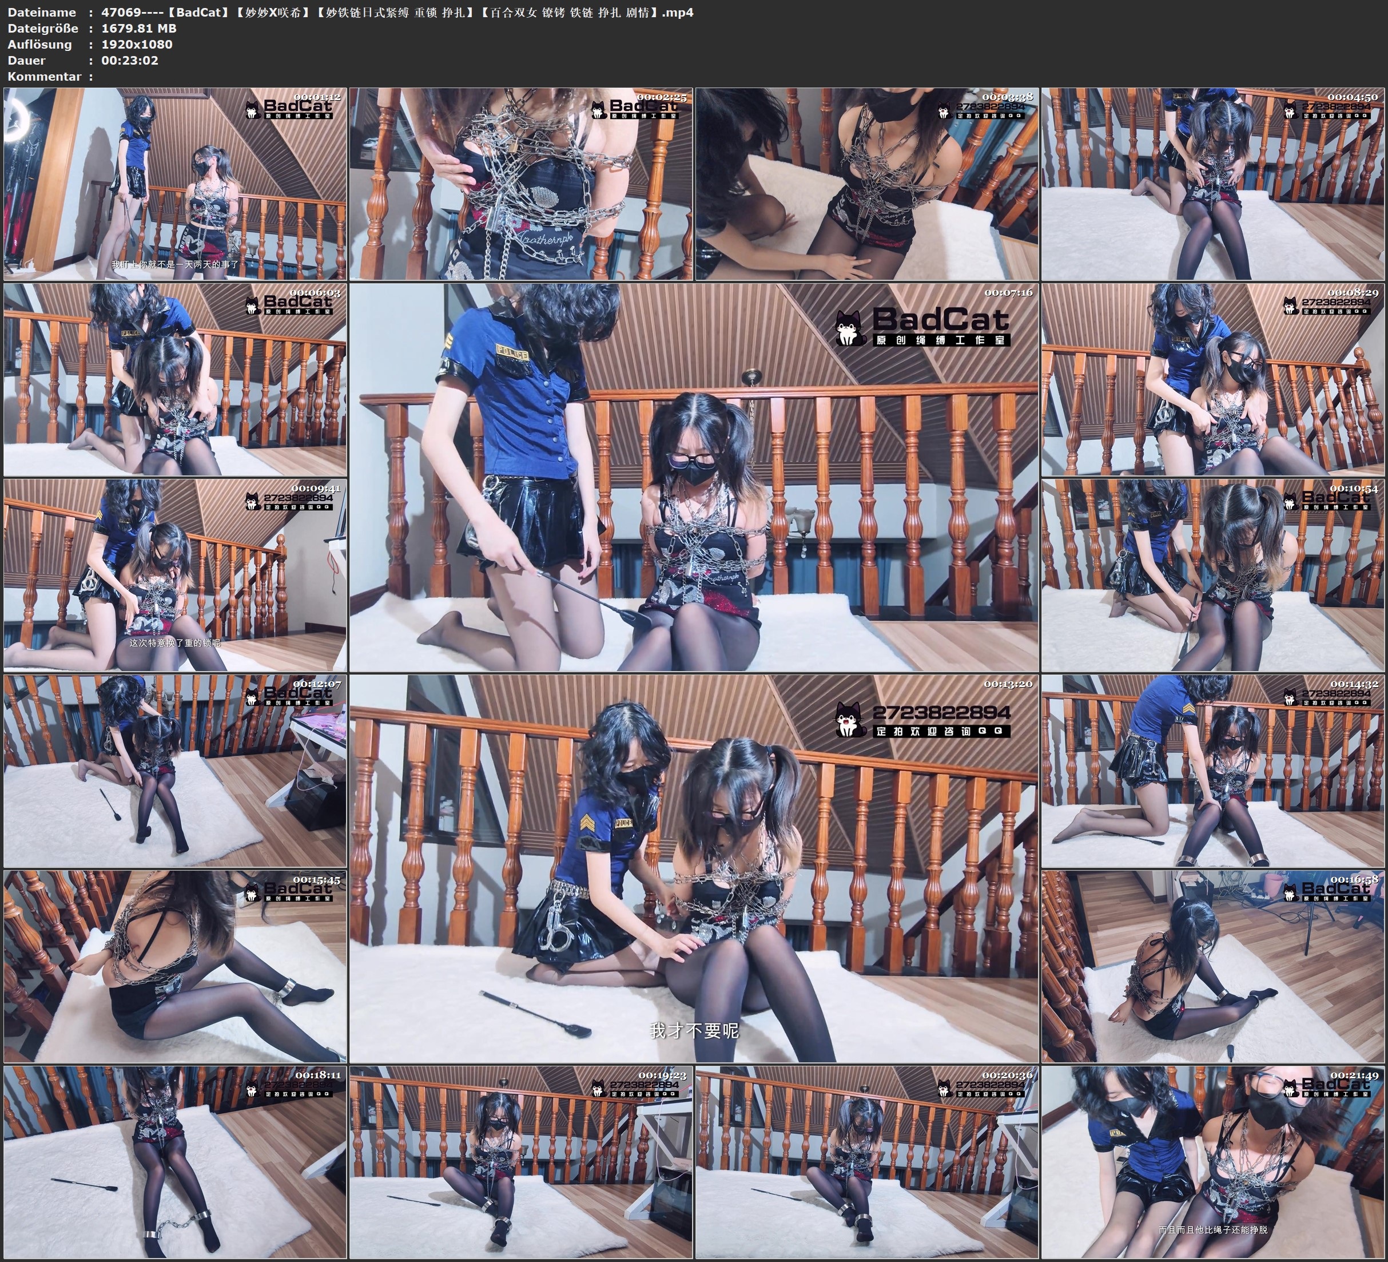Click the 00:04:50 preview frame
This screenshot has height=1262, width=1388.
[1212, 184]
